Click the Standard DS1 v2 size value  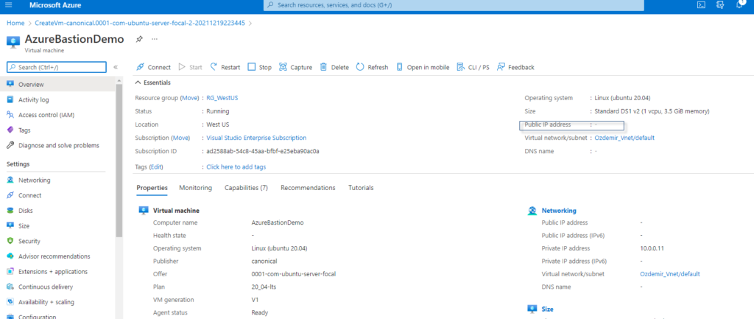652,111
